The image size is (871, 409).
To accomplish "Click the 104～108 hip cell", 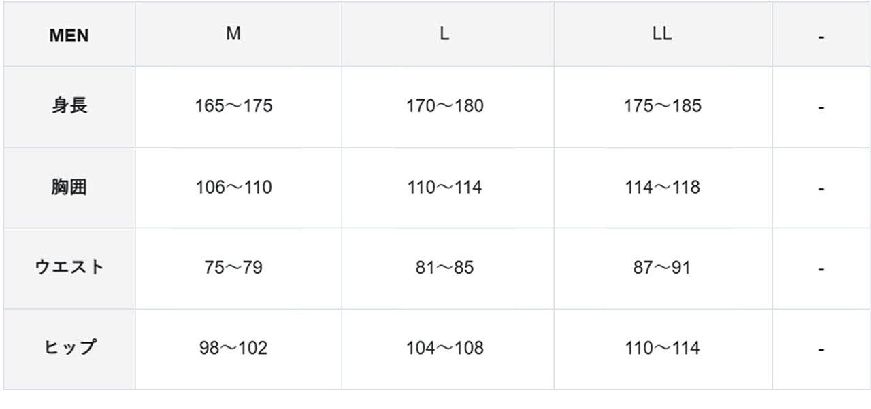I will click(445, 348).
